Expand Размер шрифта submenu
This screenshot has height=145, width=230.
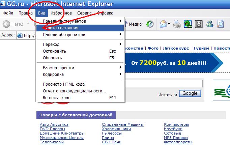(x=80, y=68)
